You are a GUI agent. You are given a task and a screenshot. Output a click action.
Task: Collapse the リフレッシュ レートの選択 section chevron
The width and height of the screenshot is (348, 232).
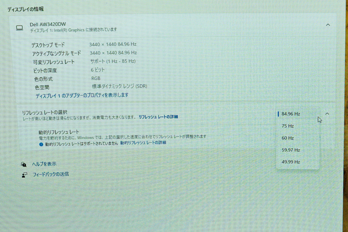(327, 114)
